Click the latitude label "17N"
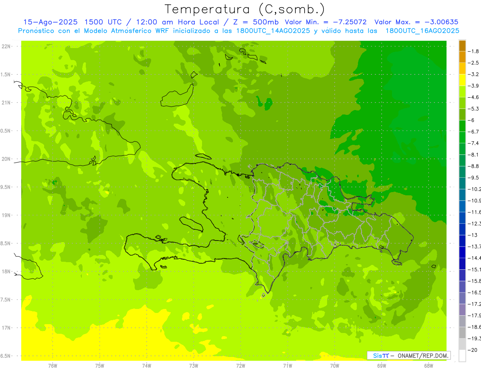This screenshot has height=371, width=481. coord(6,328)
